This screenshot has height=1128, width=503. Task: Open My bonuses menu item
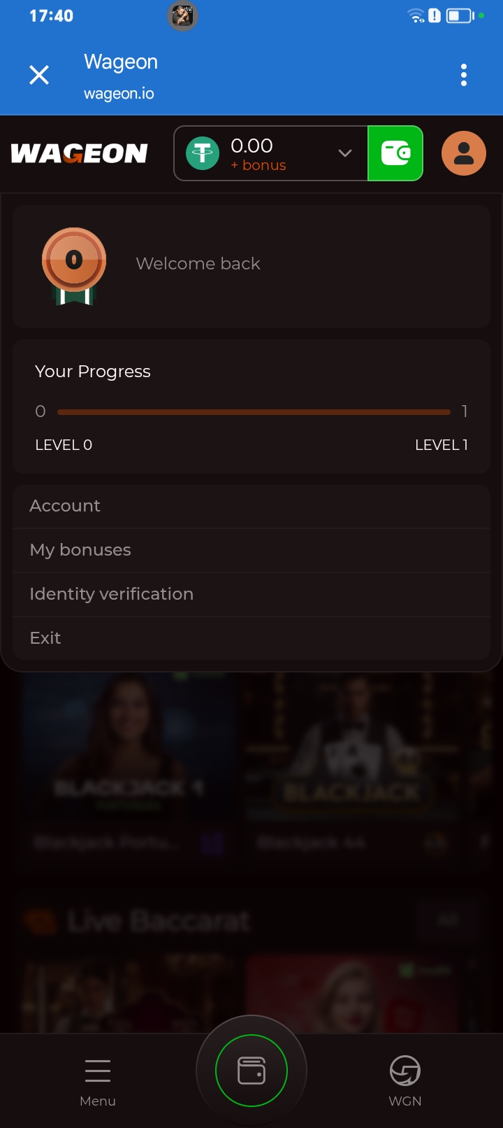point(80,550)
